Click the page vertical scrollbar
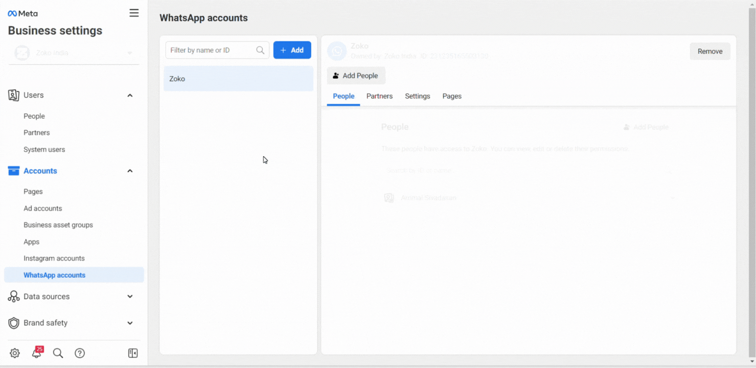The image size is (756, 368). [752, 182]
